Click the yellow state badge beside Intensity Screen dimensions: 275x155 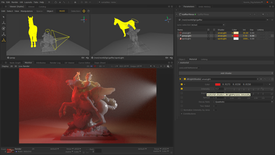(181, 89)
